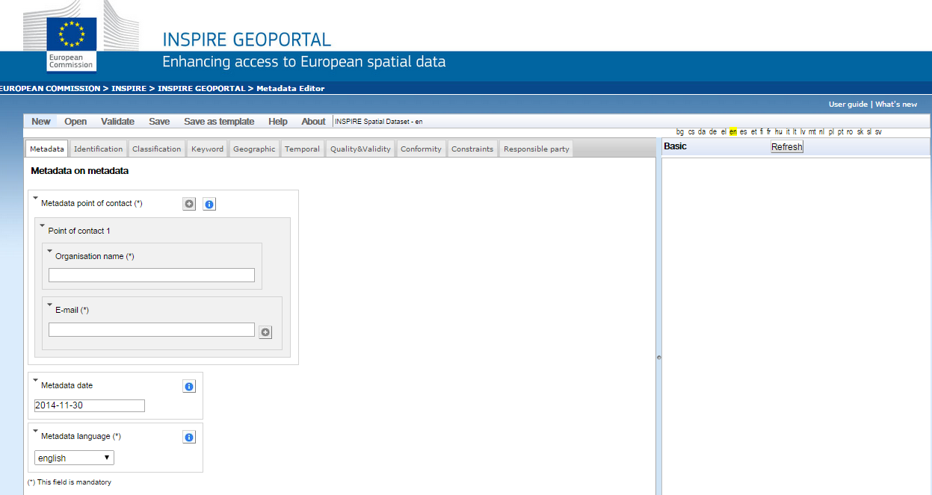Collapse the Metadata date section
This screenshot has width=932, height=495.
point(35,381)
